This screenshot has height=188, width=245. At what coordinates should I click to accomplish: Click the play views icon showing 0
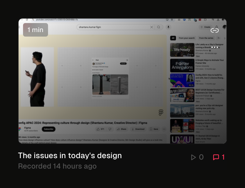click(197, 157)
